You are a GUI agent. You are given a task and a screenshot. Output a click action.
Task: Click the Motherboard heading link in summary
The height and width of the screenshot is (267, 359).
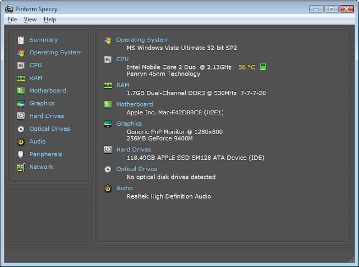click(x=135, y=104)
